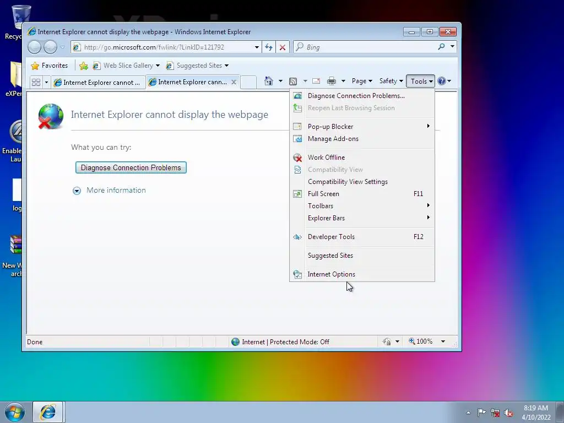This screenshot has width=564, height=423.
Task: Click the Internet Options menu icon
Action: 297,274
